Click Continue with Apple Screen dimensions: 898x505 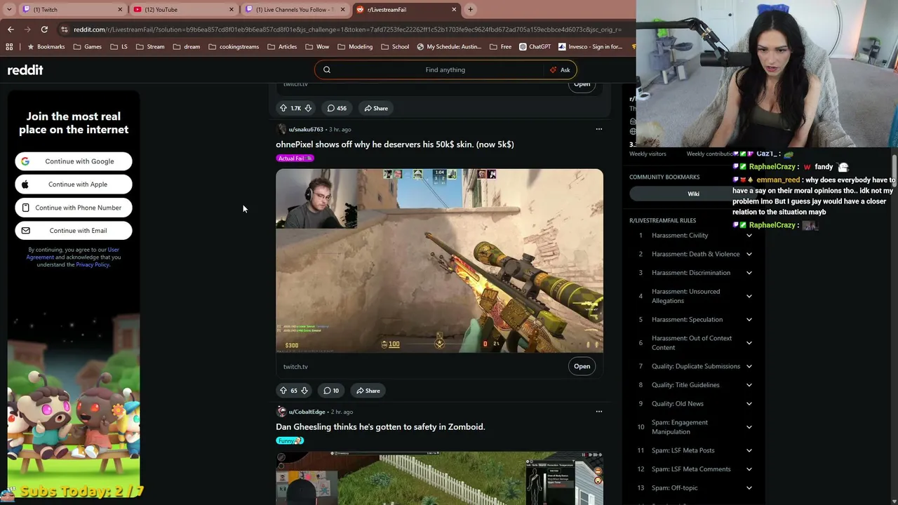click(74, 184)
